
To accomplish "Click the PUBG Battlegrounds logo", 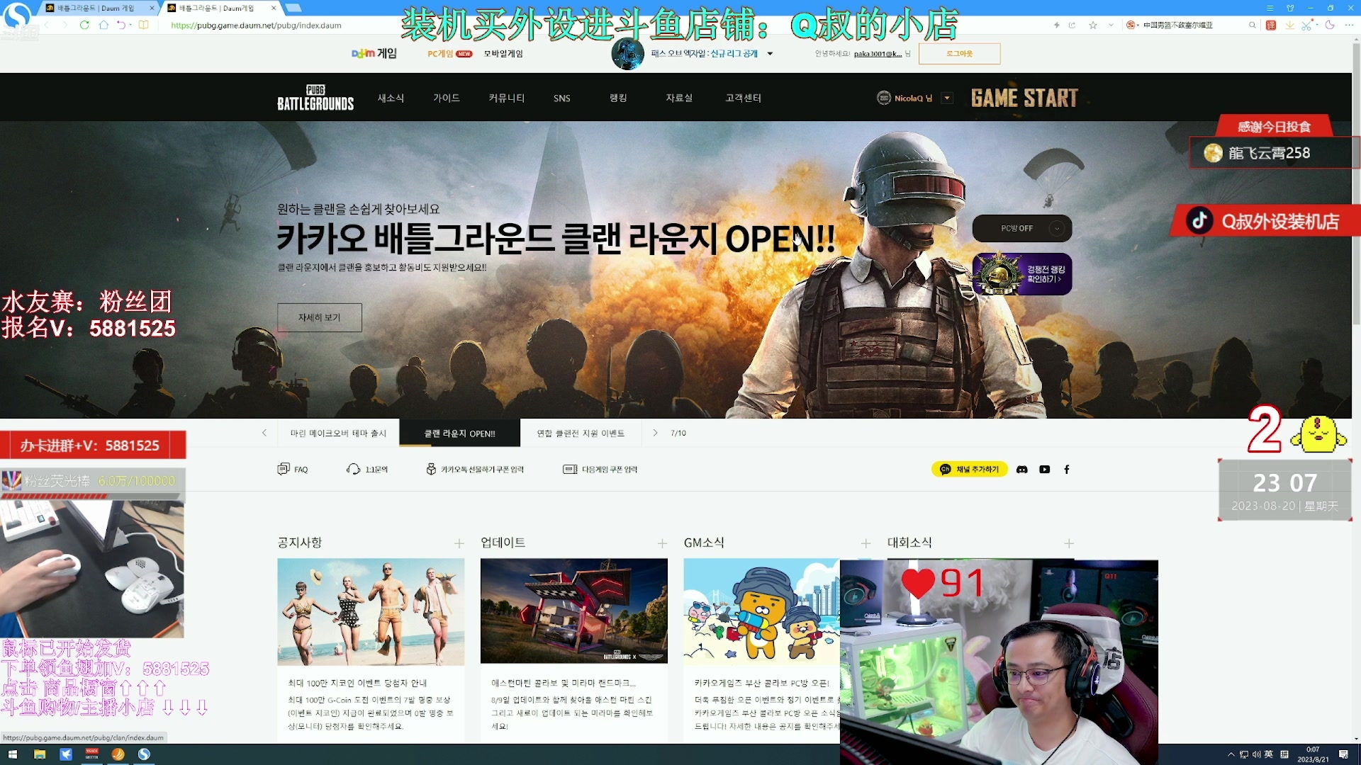I will click(315, 98).
